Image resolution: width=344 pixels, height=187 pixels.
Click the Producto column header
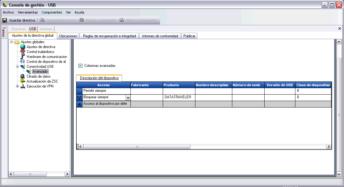pyautogui.click(x=179, y=85)
